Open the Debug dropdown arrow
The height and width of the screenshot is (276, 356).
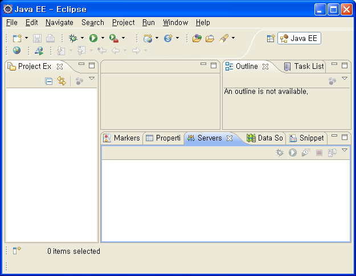coord(82,38)
